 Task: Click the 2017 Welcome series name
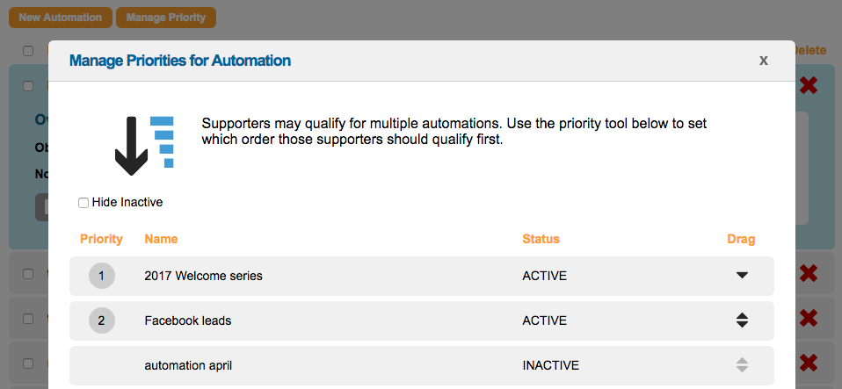click(x=203, y=276)
